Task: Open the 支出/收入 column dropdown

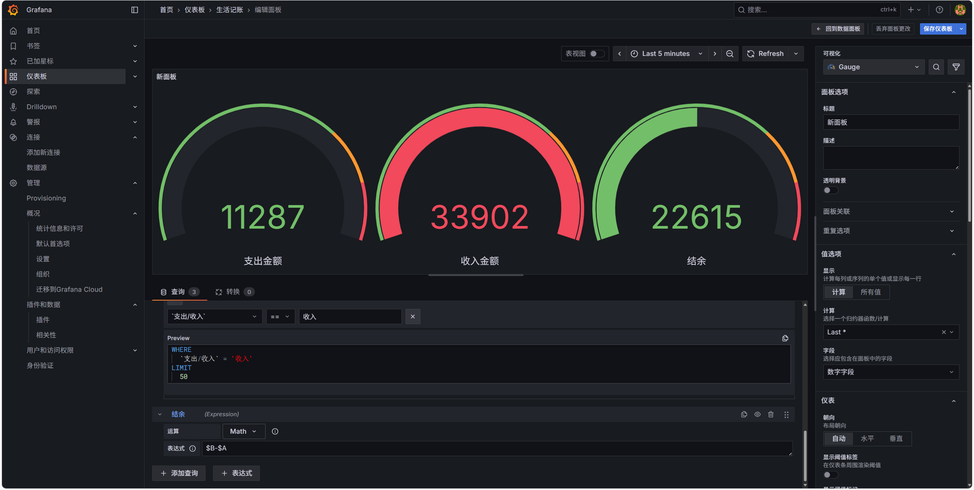Action: (x=215, y=317)
